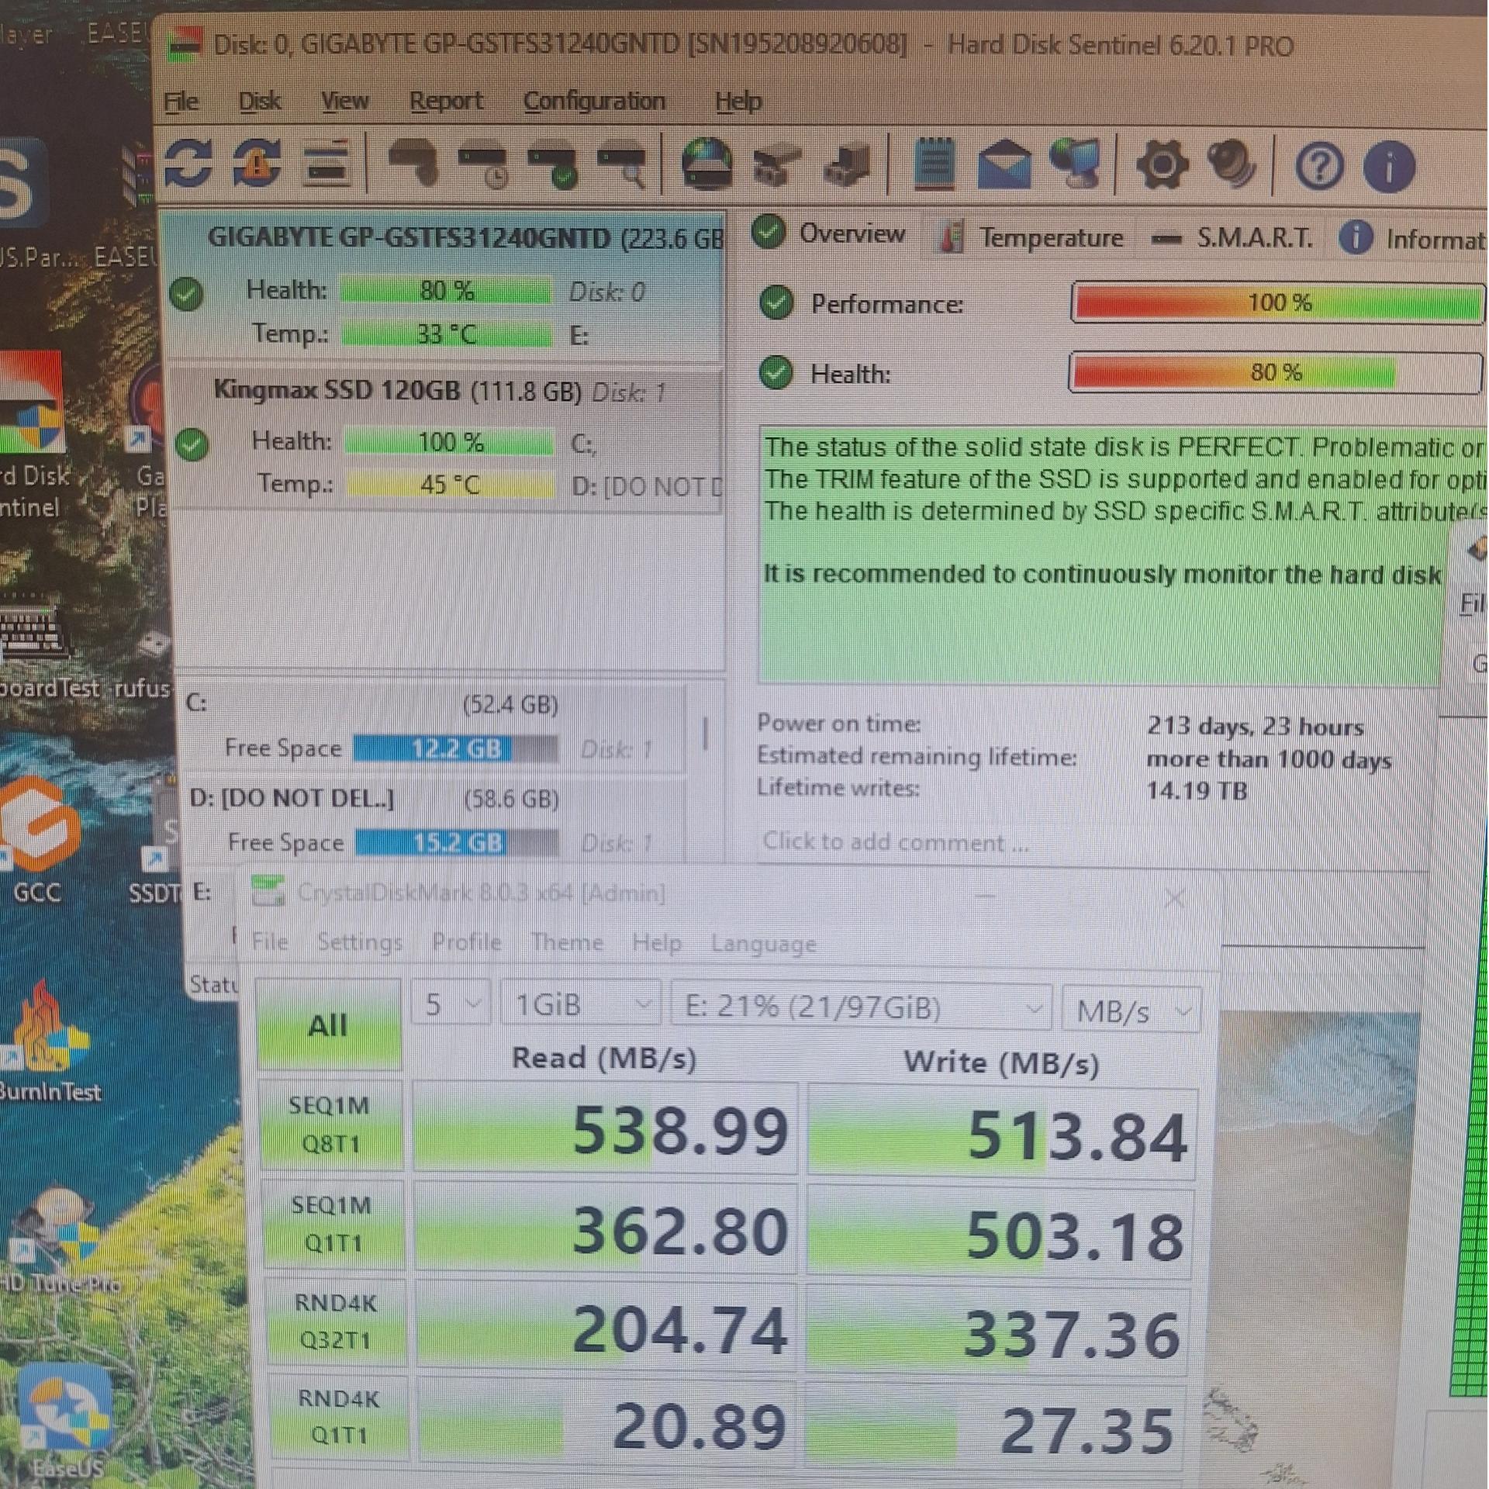This screenshot has height=1489, width=1489.
Task: Click the envelope Send Report icon
Action: tap(1004, 164)
